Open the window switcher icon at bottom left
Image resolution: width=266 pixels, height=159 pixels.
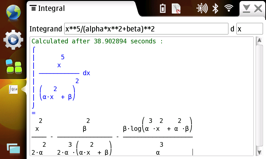(13, 149)
